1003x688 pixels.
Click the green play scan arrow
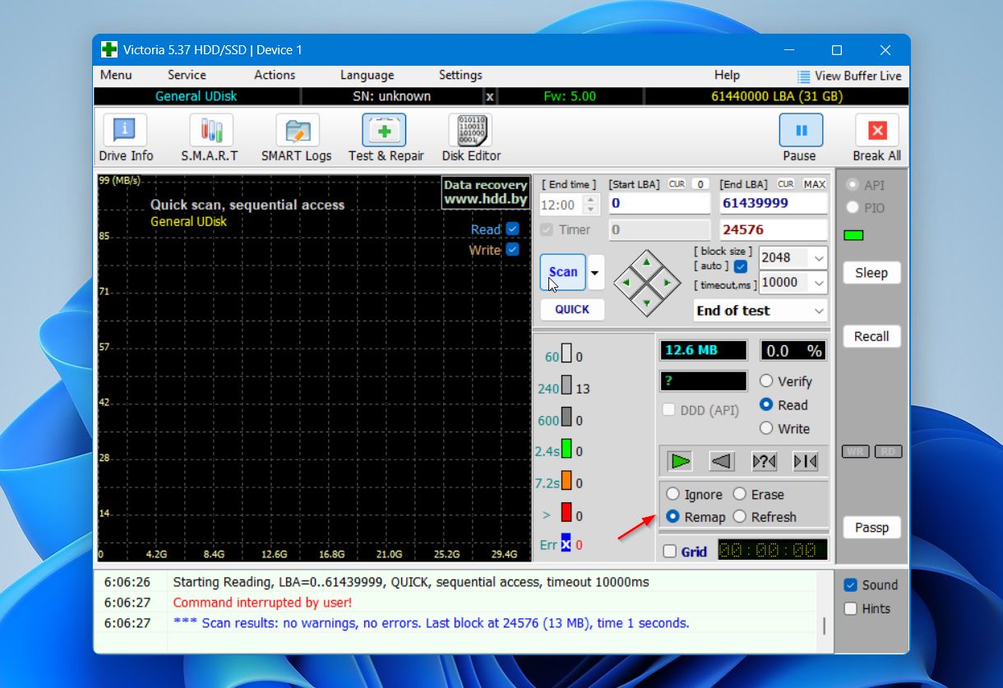coord(681,461)
